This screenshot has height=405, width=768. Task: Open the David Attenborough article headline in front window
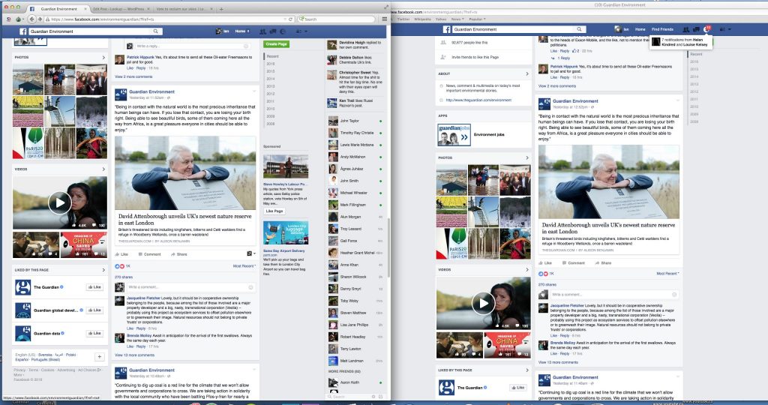[184, 219]
